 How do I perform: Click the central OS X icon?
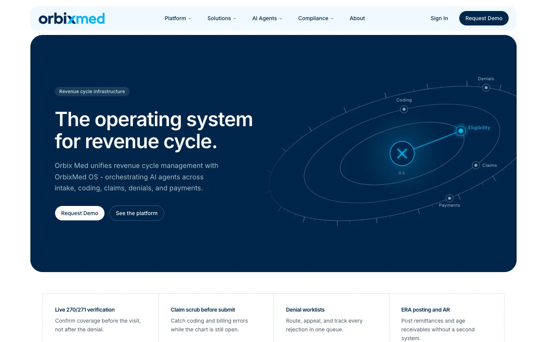click(402, 154)
